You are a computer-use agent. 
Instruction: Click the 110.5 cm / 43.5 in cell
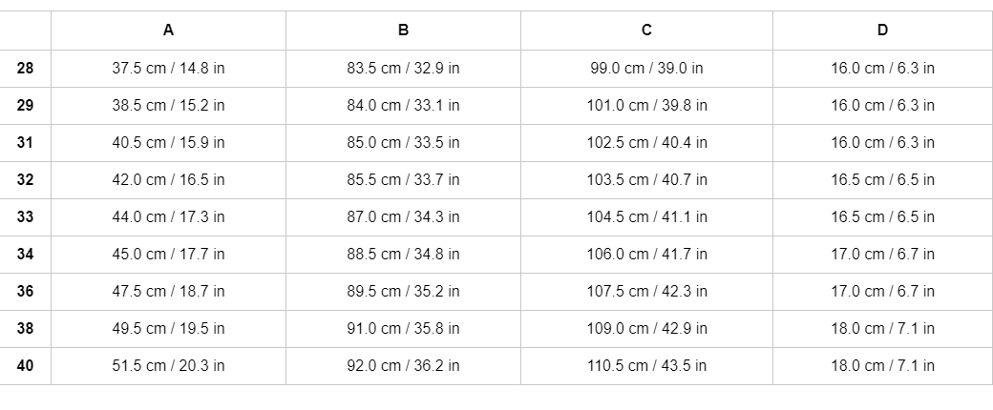click(x=646, y=366)
